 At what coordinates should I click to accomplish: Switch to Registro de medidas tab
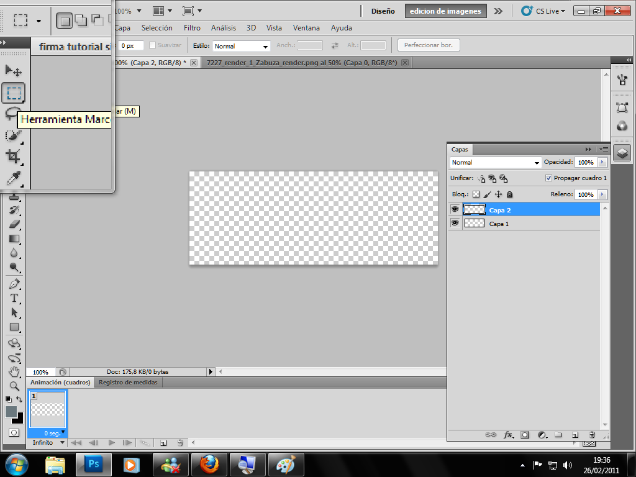(x=128, y=383)
